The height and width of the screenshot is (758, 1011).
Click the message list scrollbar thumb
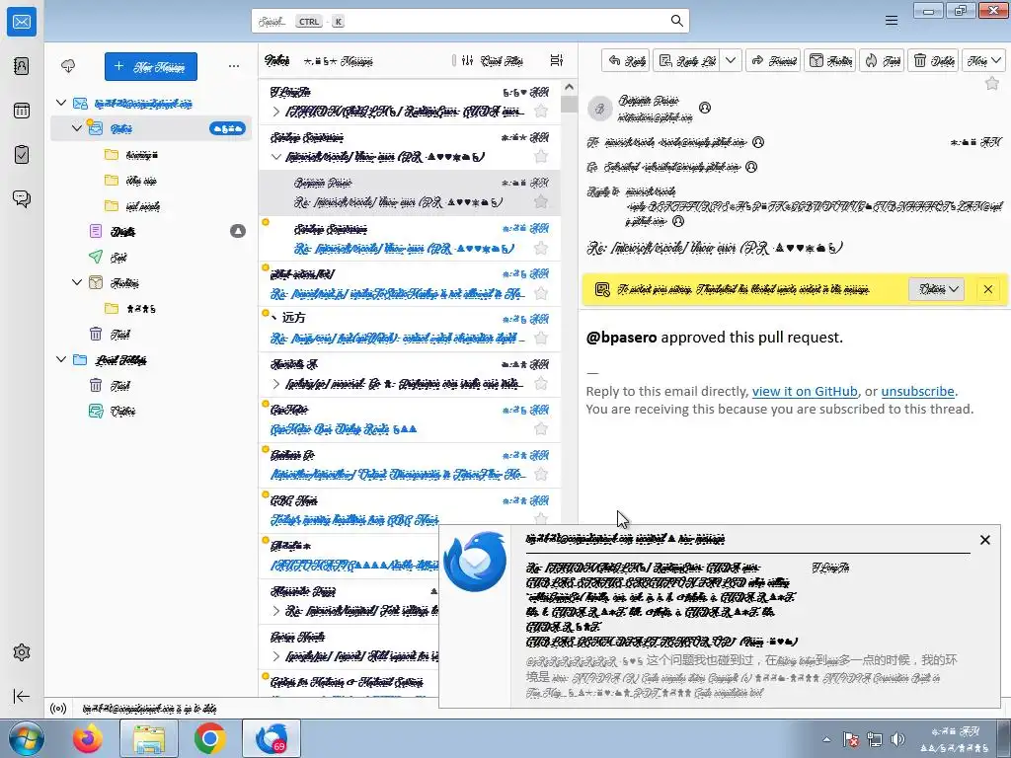569,104
